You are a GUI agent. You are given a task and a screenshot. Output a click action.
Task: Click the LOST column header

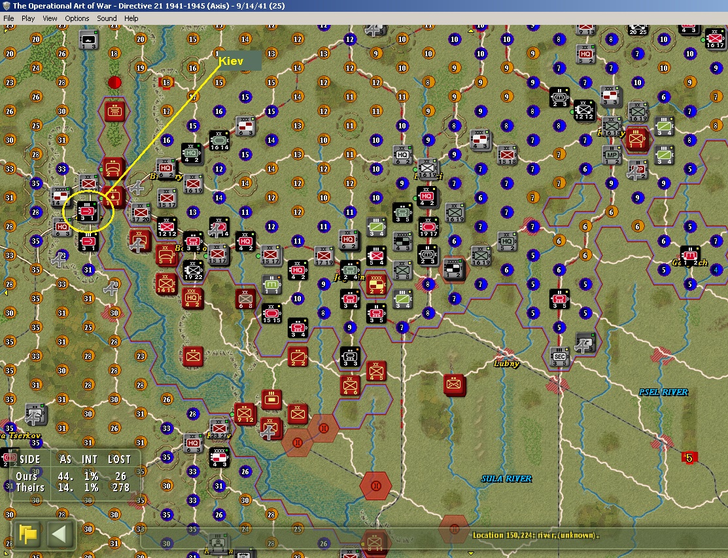[x=119, y=459]
